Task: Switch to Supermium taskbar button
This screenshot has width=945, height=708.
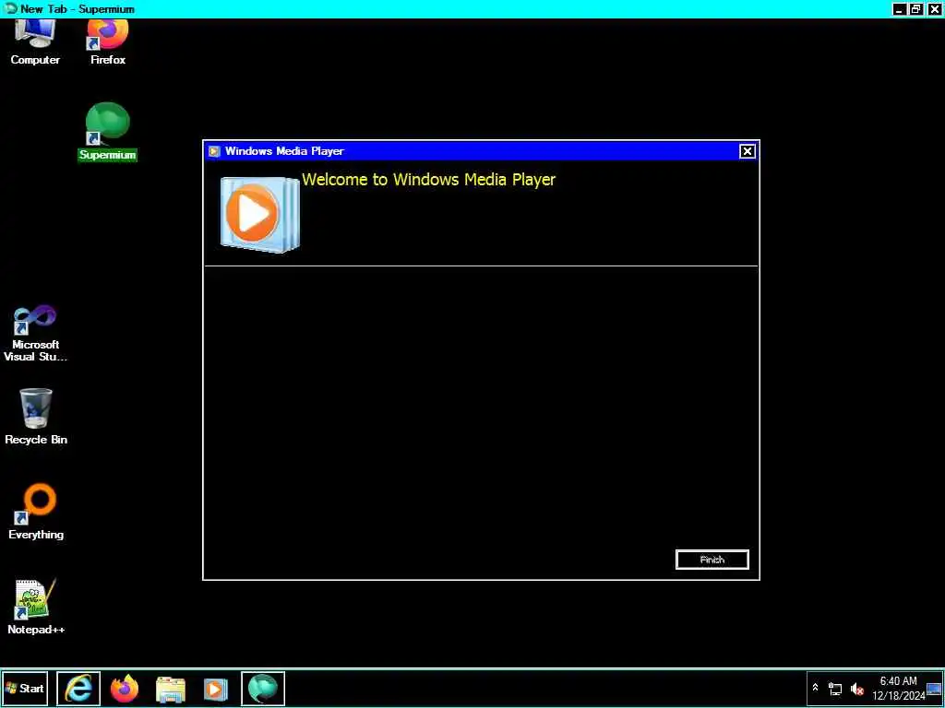Action: pyautogui.click(x=263, y=688)
